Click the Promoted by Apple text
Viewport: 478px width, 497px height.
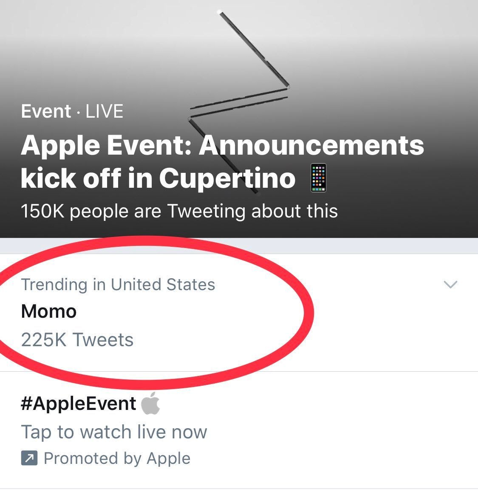(x=117, y=458)
